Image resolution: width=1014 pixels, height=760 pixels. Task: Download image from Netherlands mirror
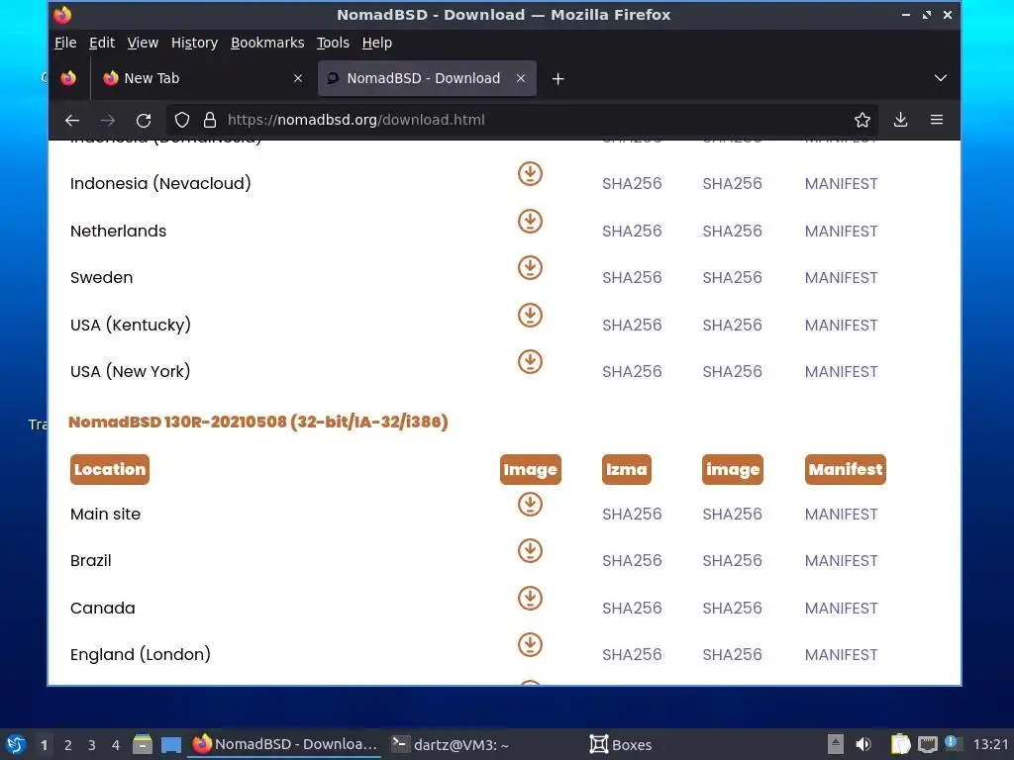point(530,221)
